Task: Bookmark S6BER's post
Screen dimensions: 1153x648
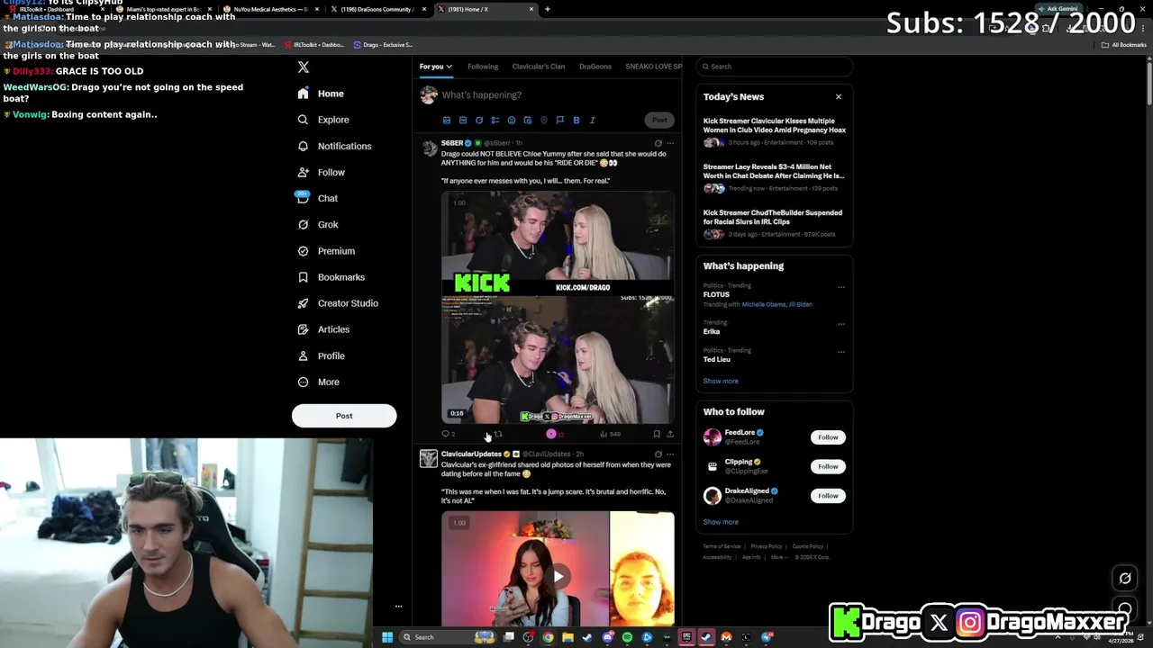Action: click(x=657, y=434)
